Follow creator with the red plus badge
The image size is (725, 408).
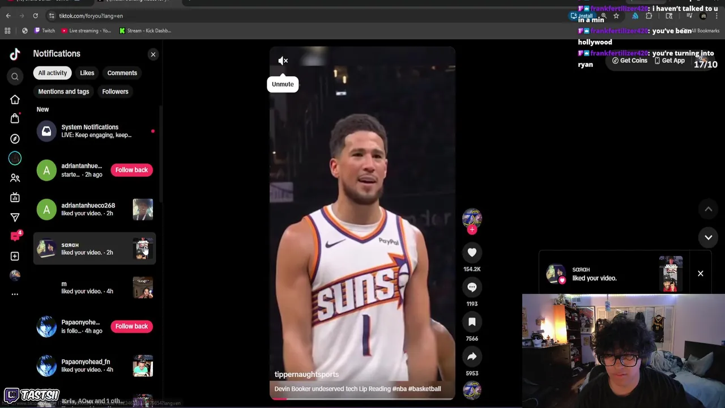(x=472, y=229)
